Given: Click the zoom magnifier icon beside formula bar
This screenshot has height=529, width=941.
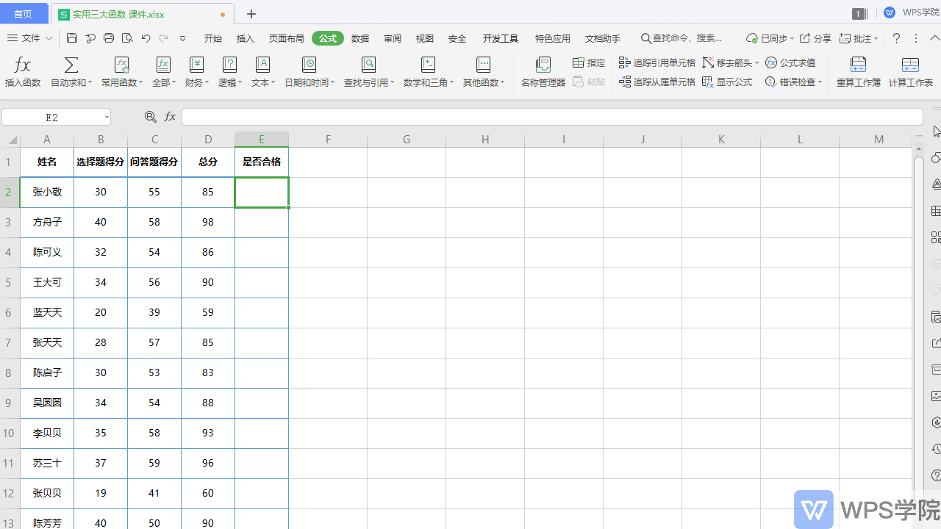Looking at the screenshot, I should (x=151, y=117).
